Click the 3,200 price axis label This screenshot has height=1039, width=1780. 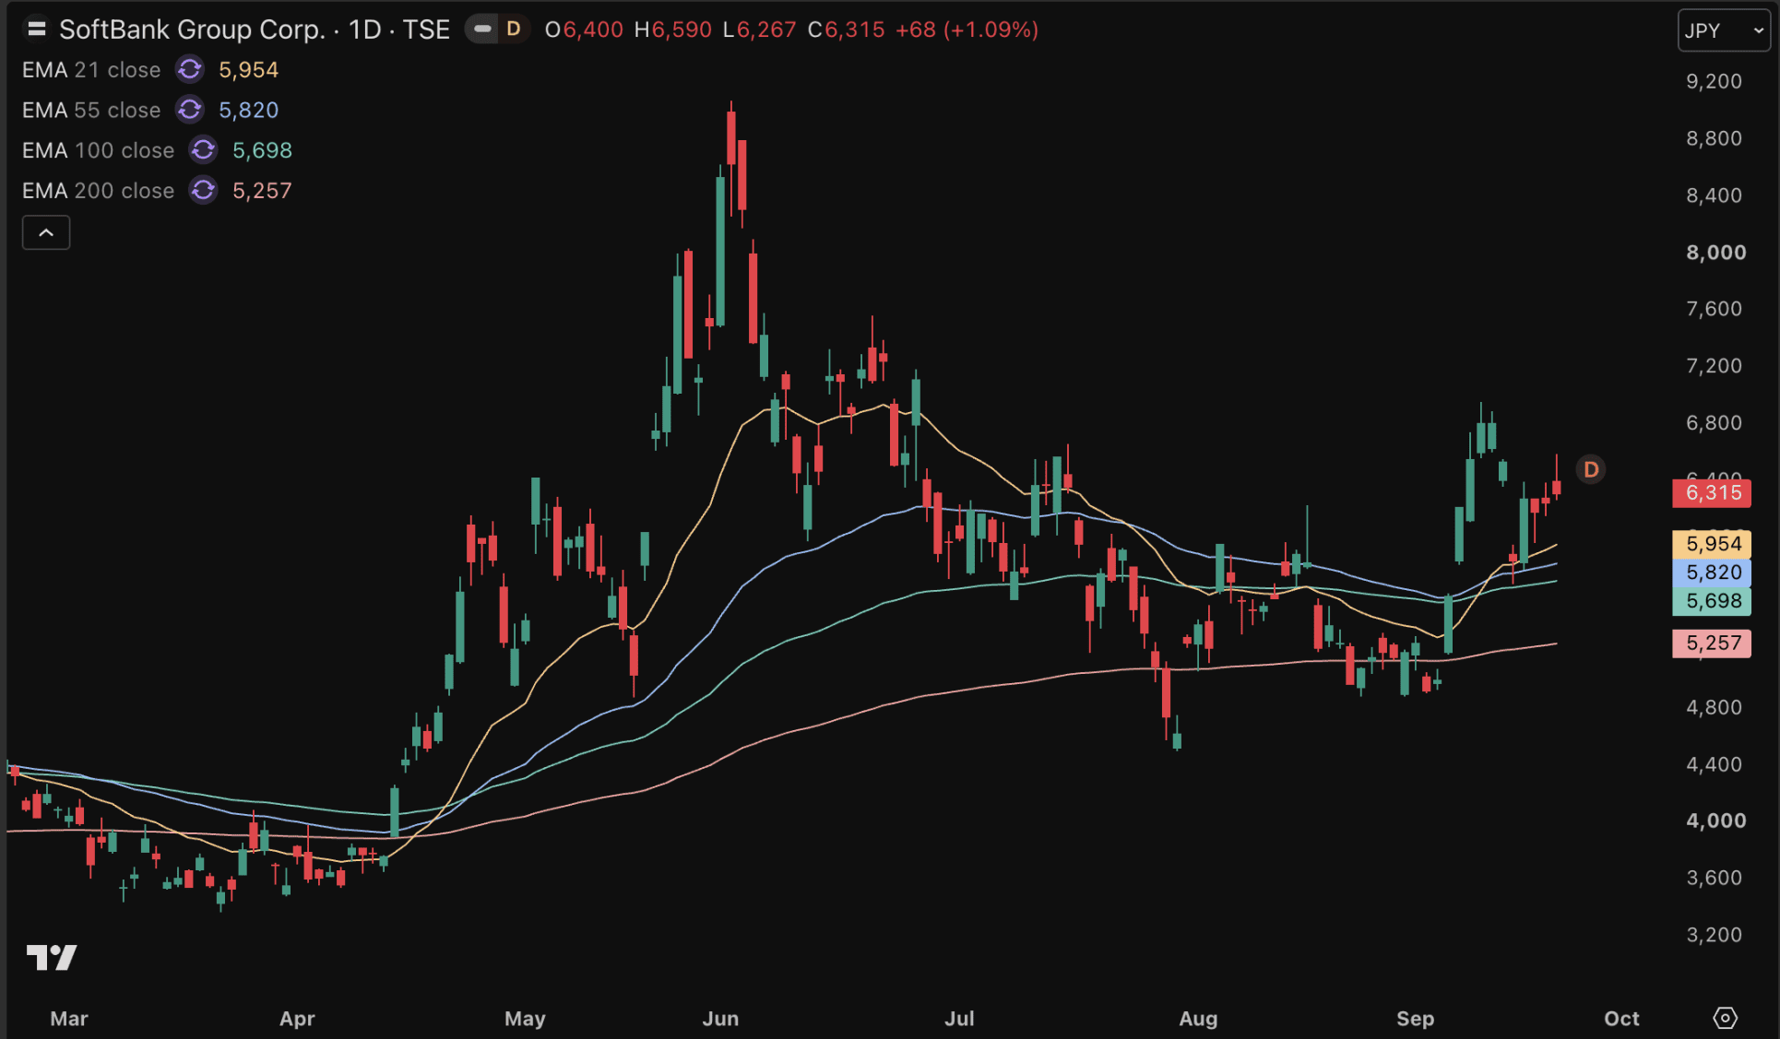click(x=1714, y=935)
